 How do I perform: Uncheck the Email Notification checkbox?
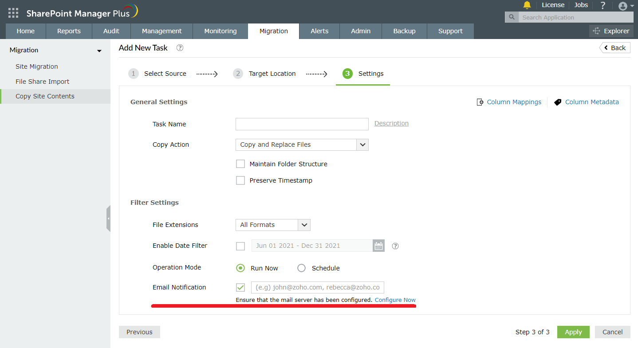coord(240,288)
